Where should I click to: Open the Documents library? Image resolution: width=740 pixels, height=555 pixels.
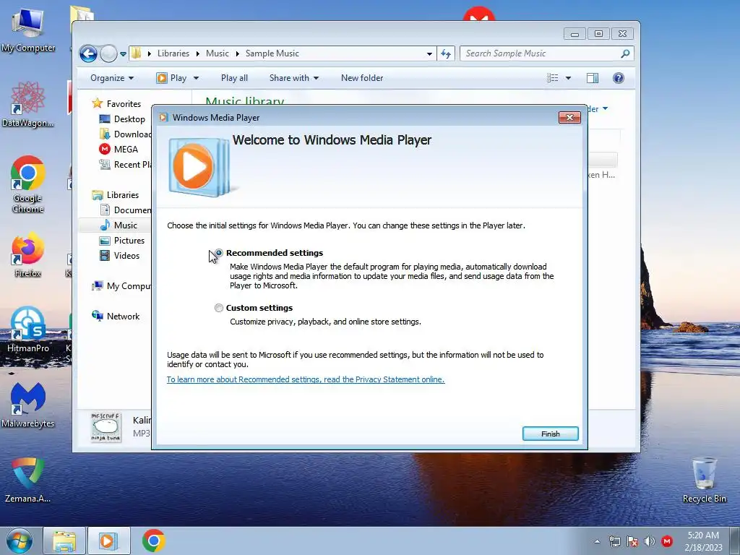[125, 210]
